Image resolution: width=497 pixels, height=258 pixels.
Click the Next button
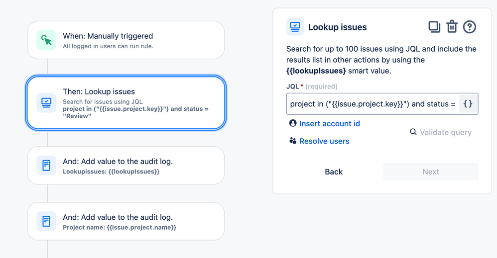click(x=431, y=172)
